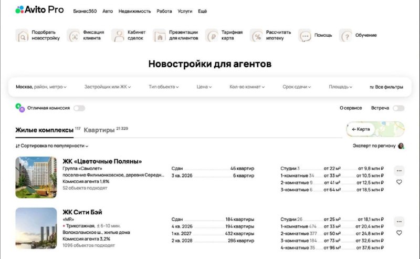Click 52 объекта подходят text
The width and height of the screenshot is (420, 259).
point(85,188)
